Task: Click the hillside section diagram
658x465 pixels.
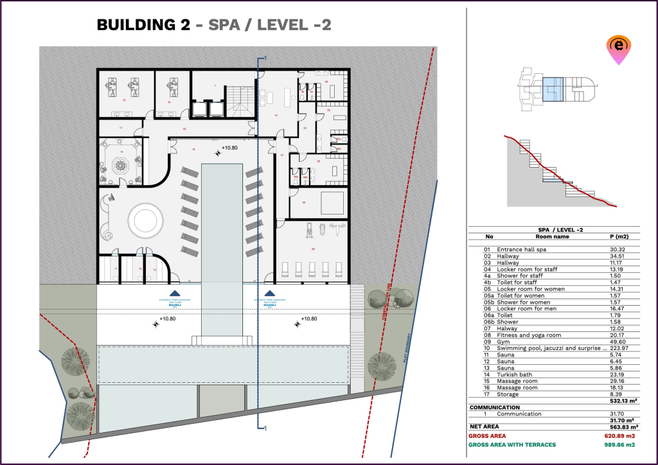Action: [559, 171]
